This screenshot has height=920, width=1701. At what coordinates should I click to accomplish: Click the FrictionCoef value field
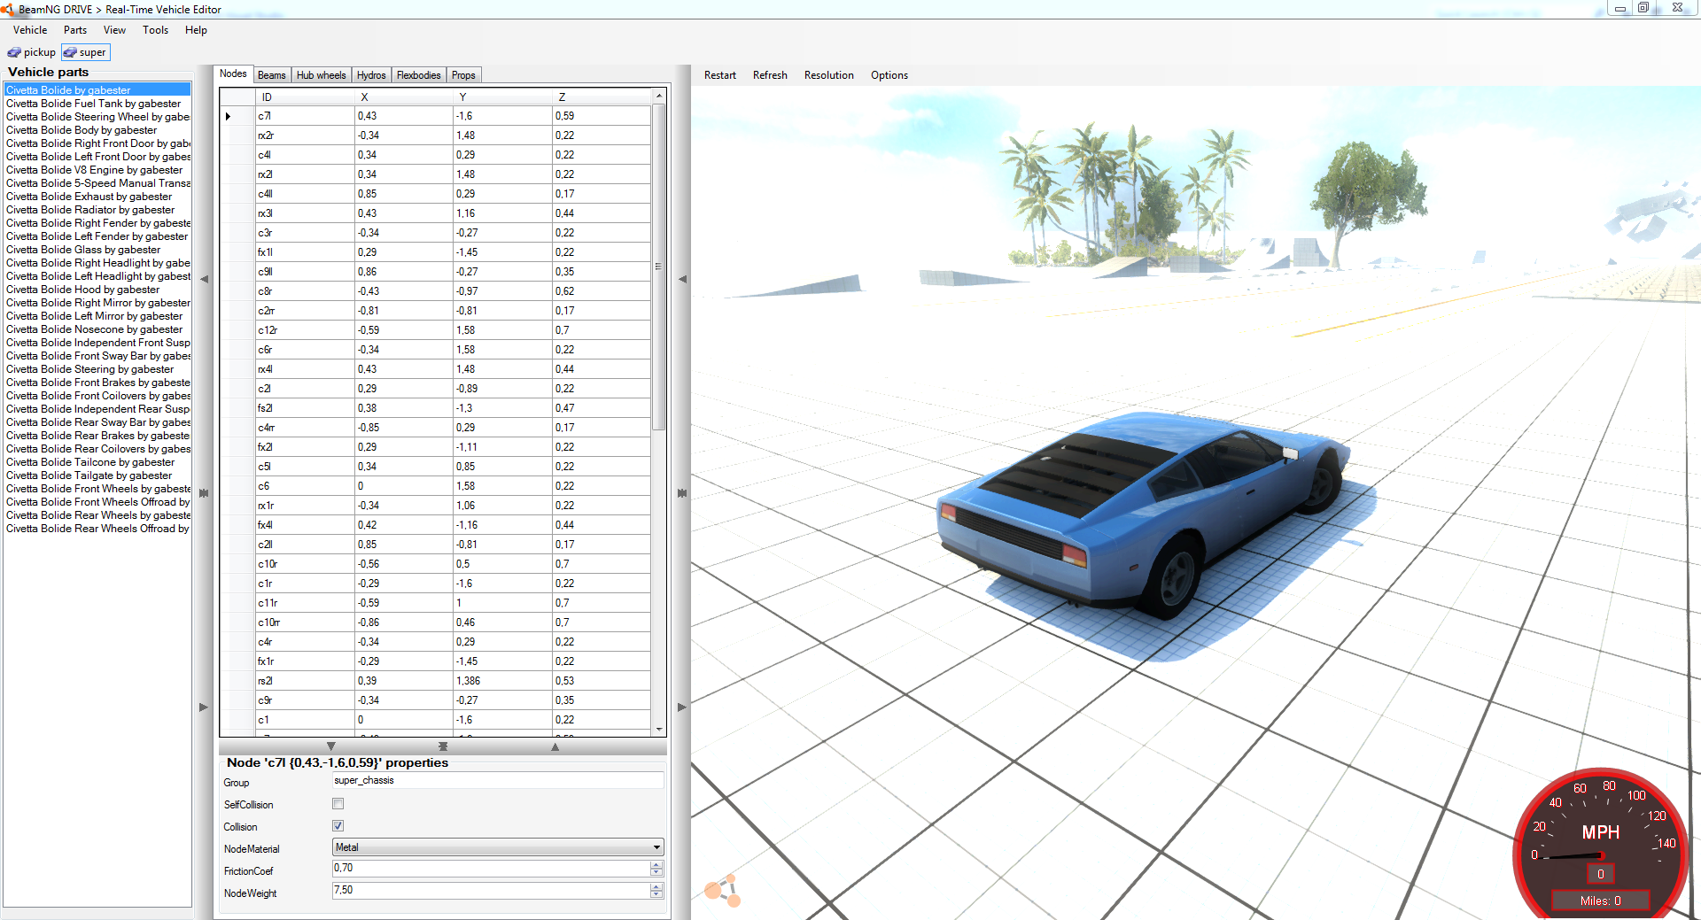(492, 869)
